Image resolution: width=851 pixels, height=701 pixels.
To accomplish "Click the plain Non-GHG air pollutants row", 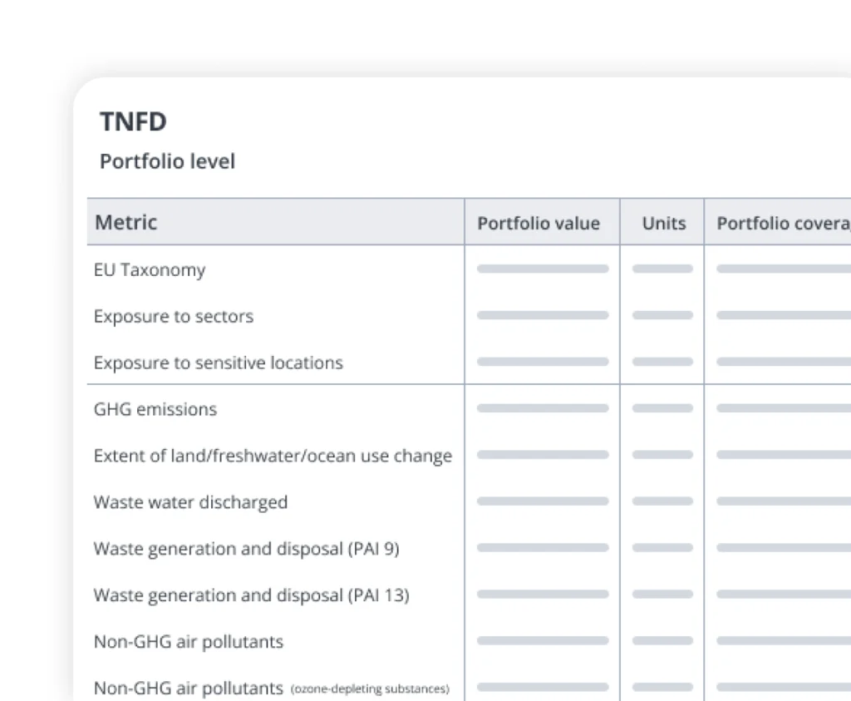I will point(188,642).
